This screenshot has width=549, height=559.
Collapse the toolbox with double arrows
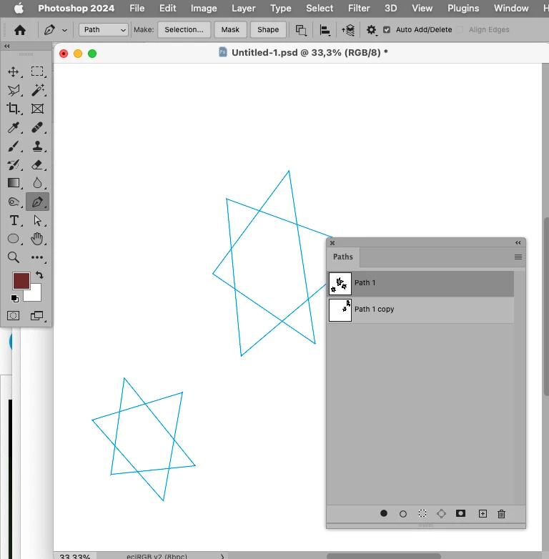point(6,46)
